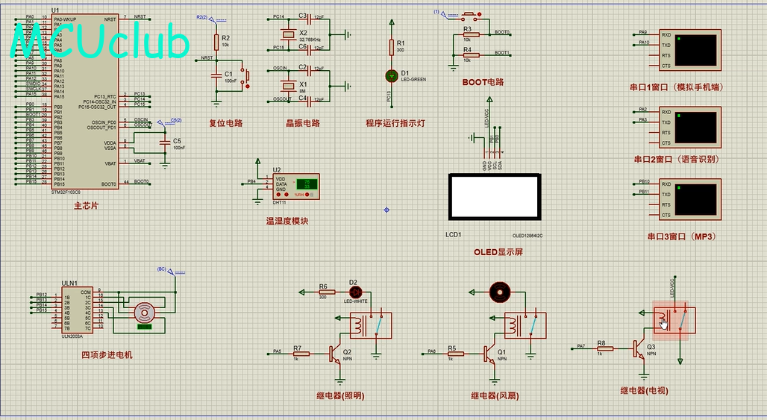The height and width of the screenshot is (420, 767).
Task: Select decoupling capacitor C5 100nF
Action: click(x=165, y=142)
